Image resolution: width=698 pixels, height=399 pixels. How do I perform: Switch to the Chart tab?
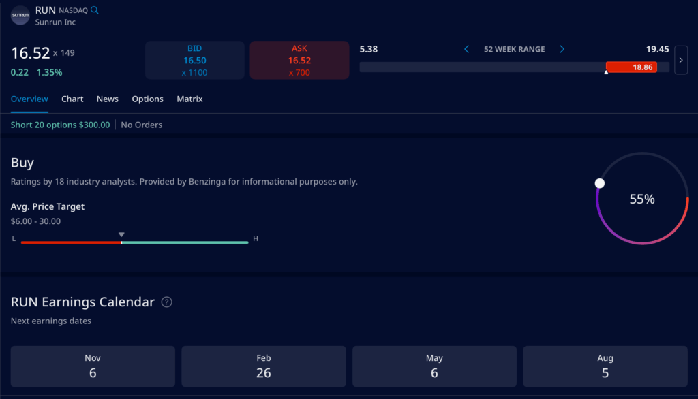[x=72, y=99]
